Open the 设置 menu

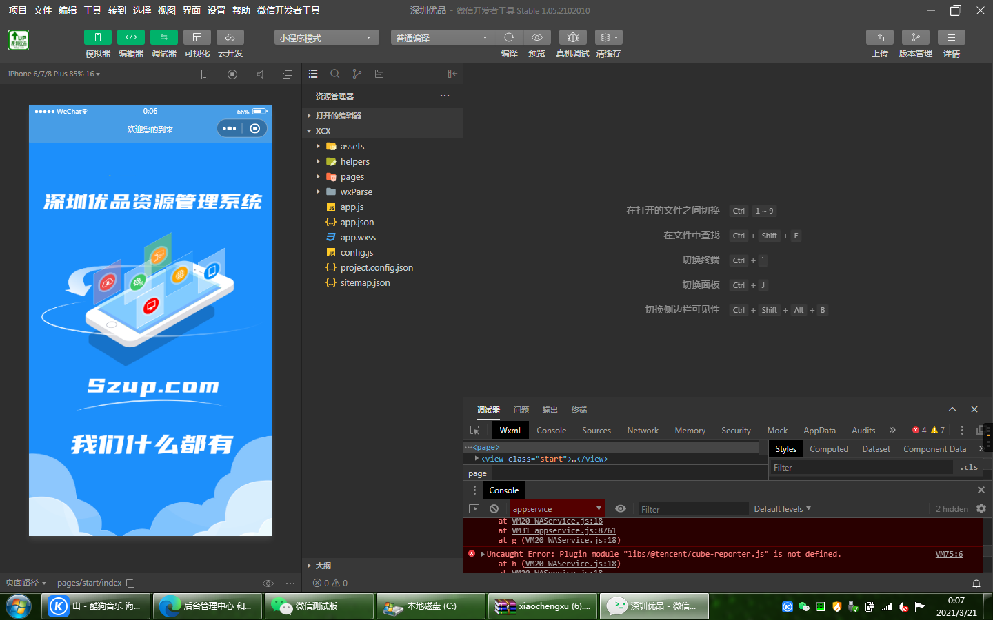[x=217, y=10]
